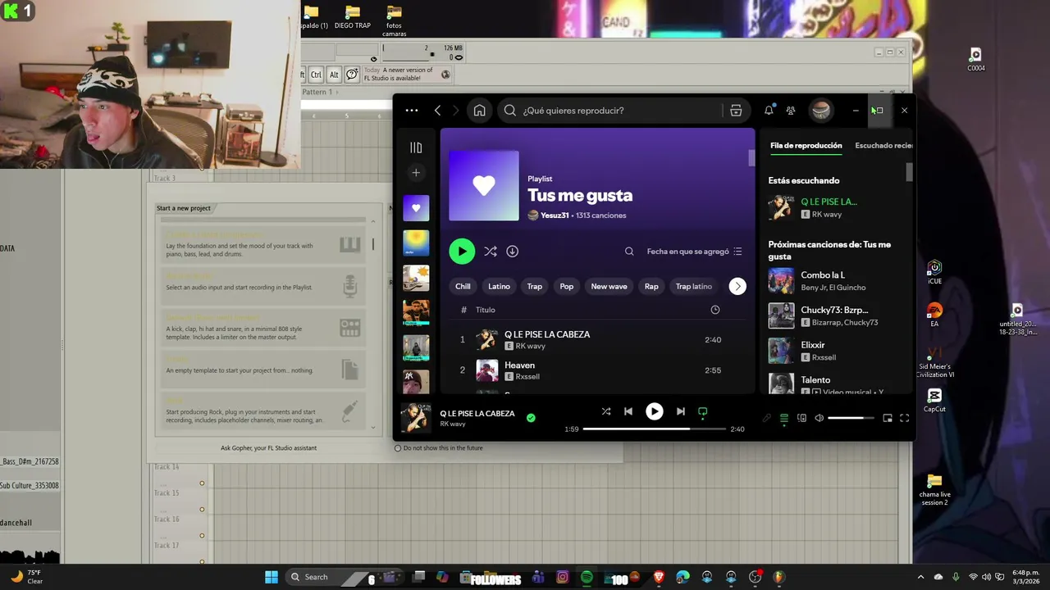Click Ask Gopher FL Studio assistant link
Image resolution: width=1050 pixels, height=590 pixels.
(268, 448)
